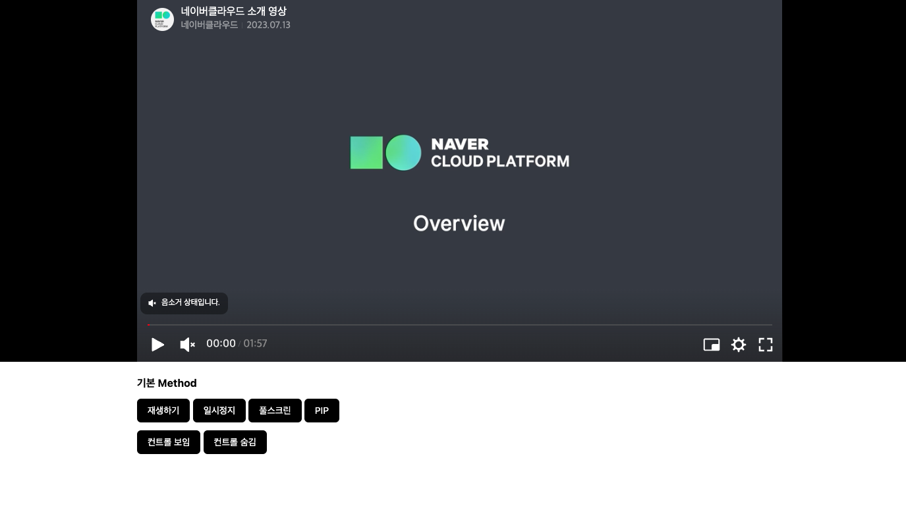Open playback settings with the gear icon

pyautogui.click(x=738, y=344)
